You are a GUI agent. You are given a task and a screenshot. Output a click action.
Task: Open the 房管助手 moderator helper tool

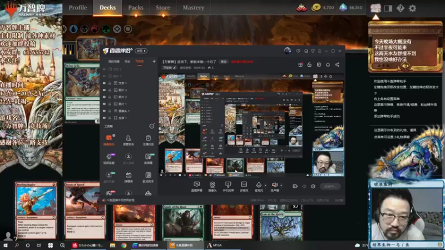pyautogui.click(x=128, y=140)
